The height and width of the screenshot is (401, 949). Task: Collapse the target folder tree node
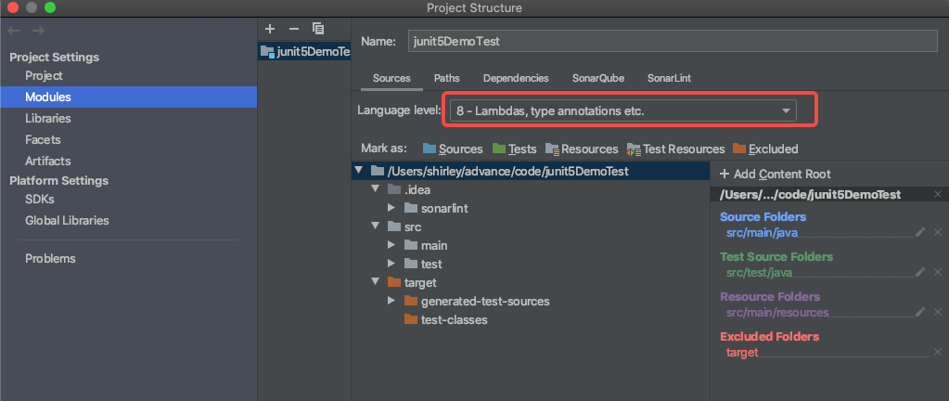(x=376, y=282)
